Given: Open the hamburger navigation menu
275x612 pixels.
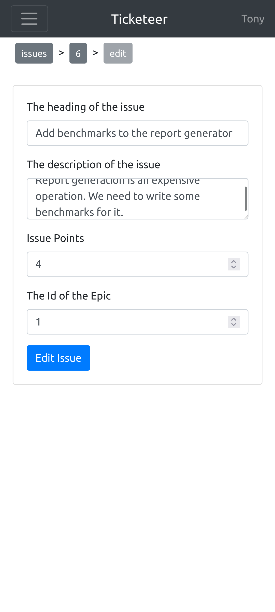Looking at the screenshot, I should pos(29,19).
